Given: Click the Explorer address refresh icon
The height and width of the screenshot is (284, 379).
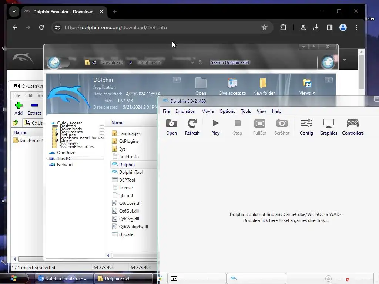Looking at the screenshot, I should 200,62.
